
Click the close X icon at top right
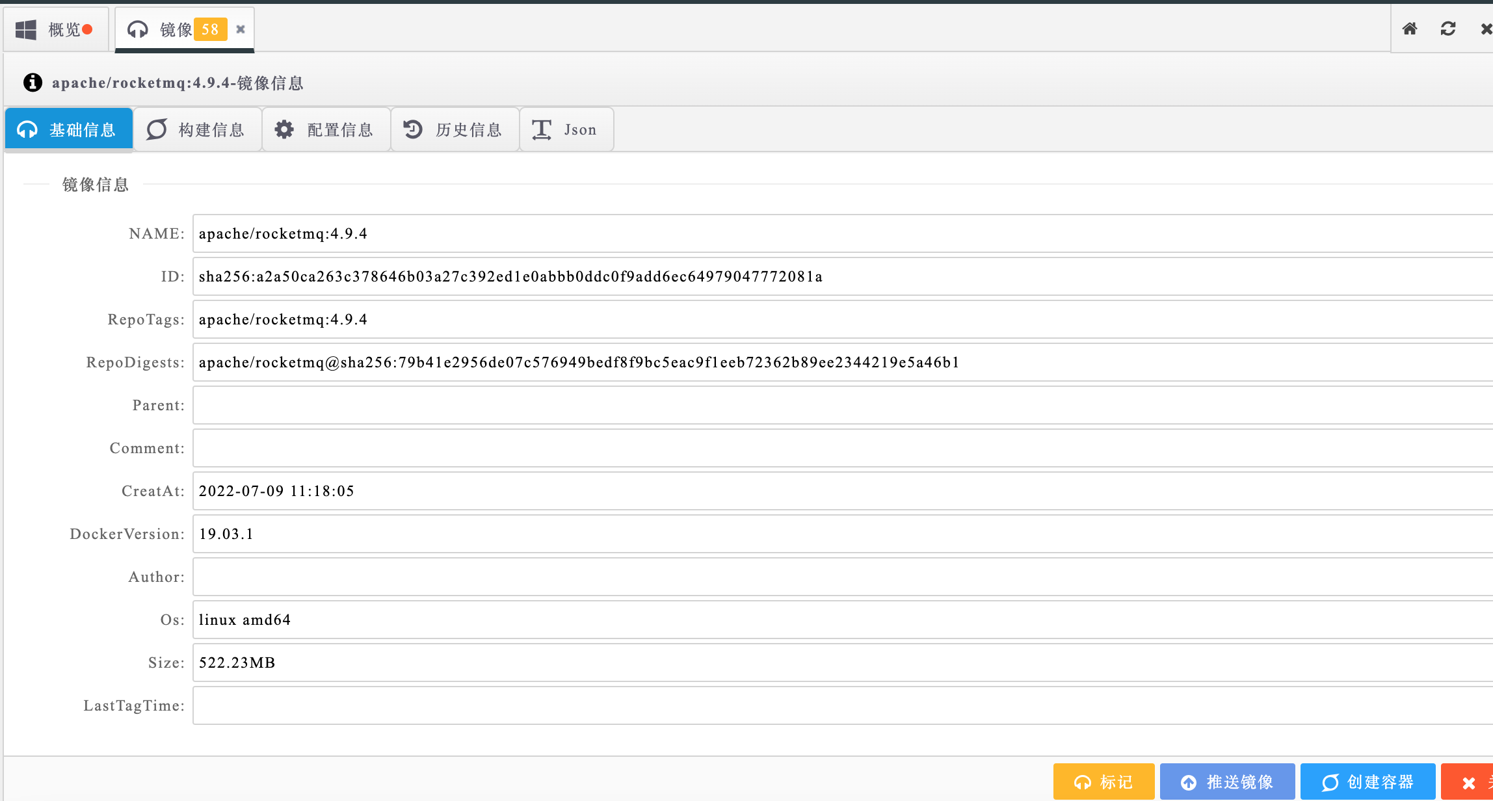click(x=1486, y=29)
